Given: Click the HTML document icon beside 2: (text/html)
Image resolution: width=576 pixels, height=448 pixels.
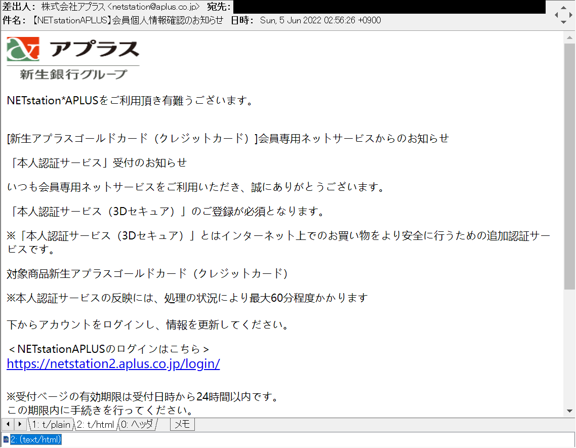Looking at the screenshot, I should tap(5, 439).
